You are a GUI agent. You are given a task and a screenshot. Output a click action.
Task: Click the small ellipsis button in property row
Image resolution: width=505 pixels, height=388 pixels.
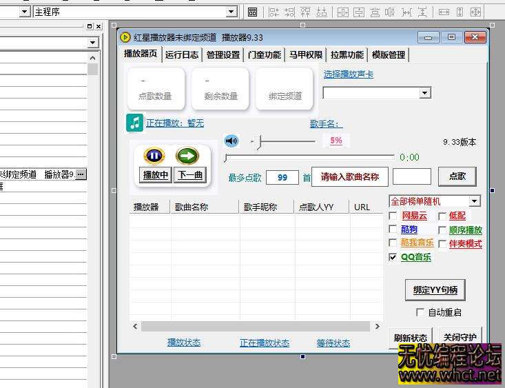81,174
